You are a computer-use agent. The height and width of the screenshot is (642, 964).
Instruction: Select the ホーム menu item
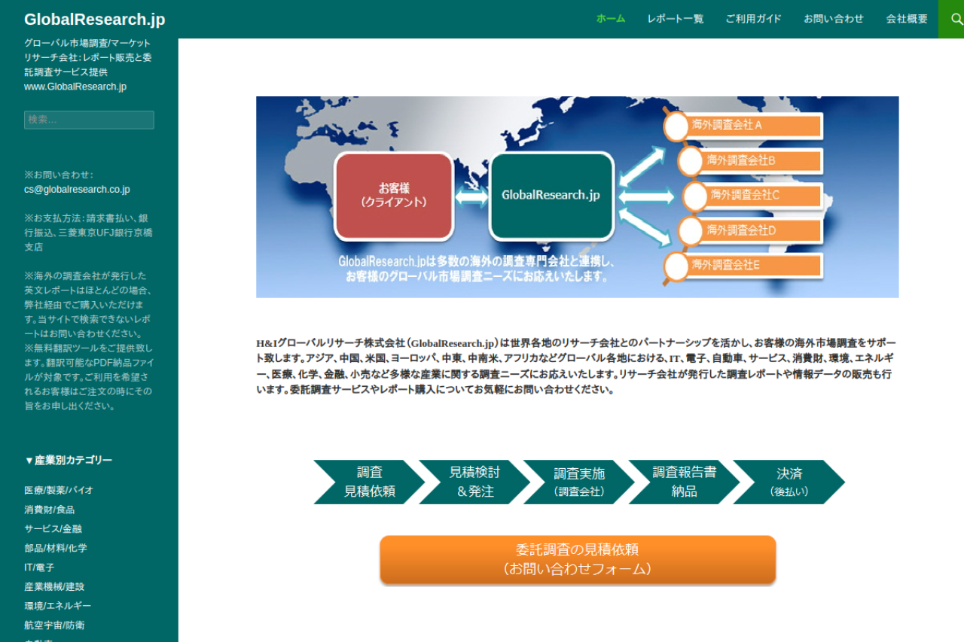coord(611,19)
